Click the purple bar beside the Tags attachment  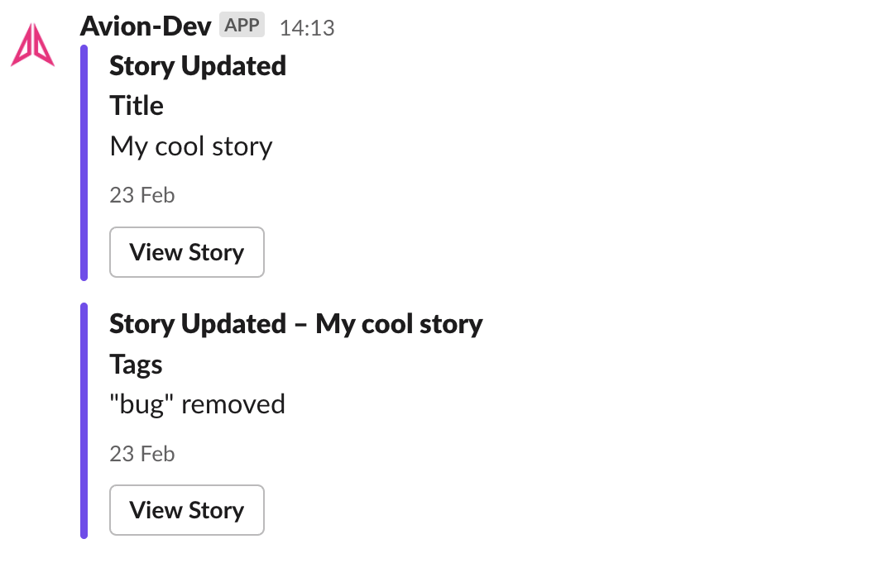pos(84,421)
